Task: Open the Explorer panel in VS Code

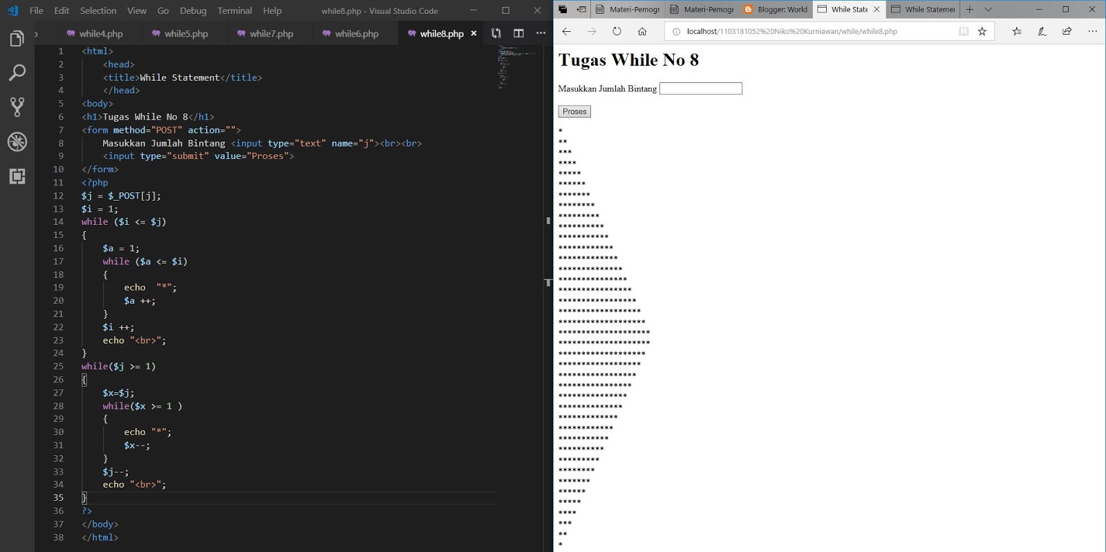Action: 17,39
